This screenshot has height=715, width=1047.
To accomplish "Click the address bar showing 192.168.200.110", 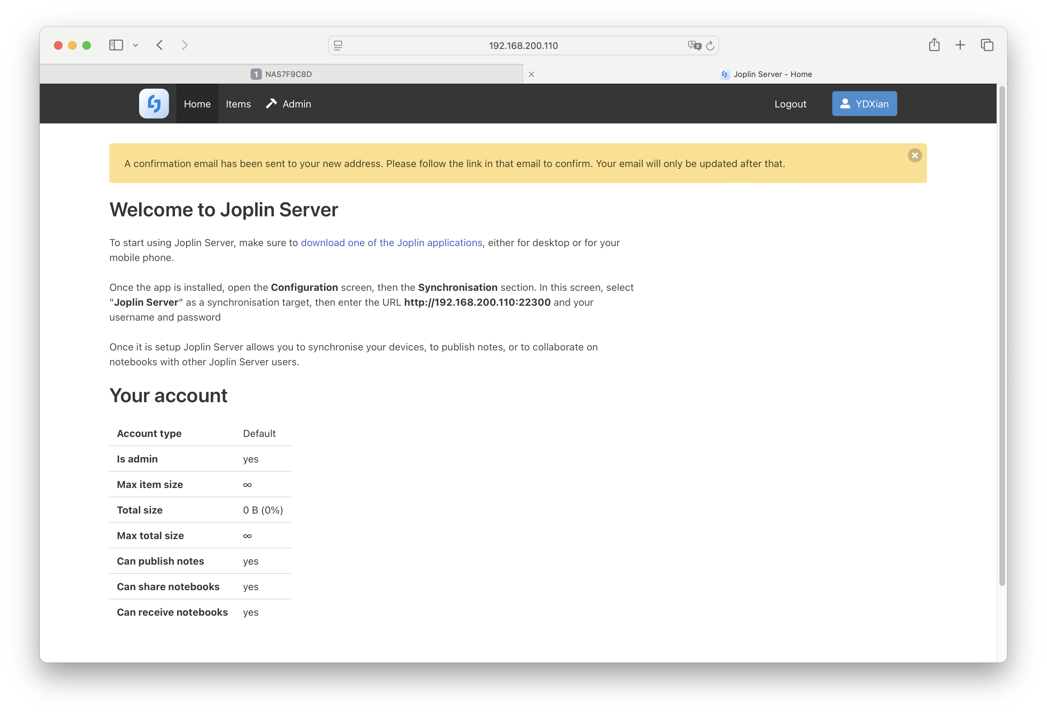I will click(x=523, y=45).
